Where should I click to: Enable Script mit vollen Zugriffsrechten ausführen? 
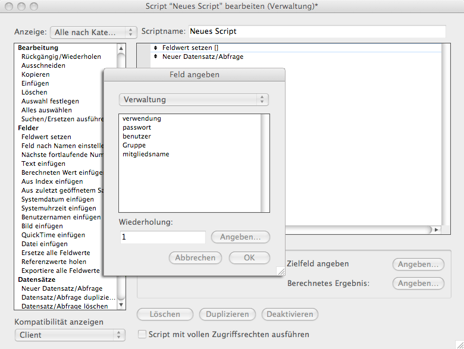142,335
